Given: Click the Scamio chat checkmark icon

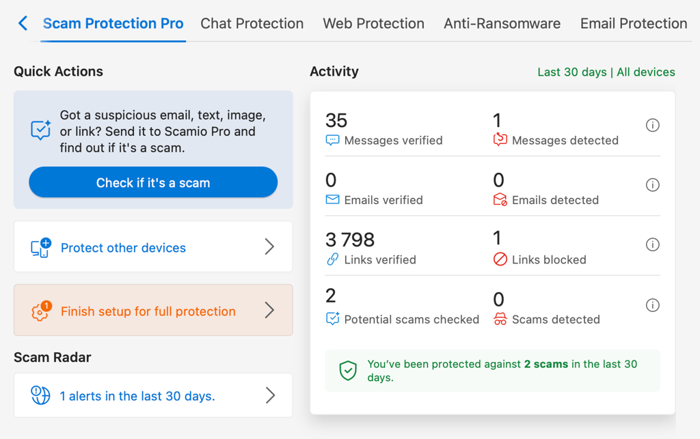Looking at the screenshot, I should click(40, 130).
